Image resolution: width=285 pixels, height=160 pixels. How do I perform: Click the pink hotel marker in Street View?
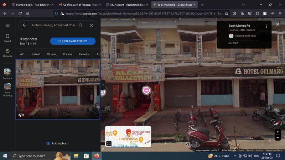(x=146, y=90)
